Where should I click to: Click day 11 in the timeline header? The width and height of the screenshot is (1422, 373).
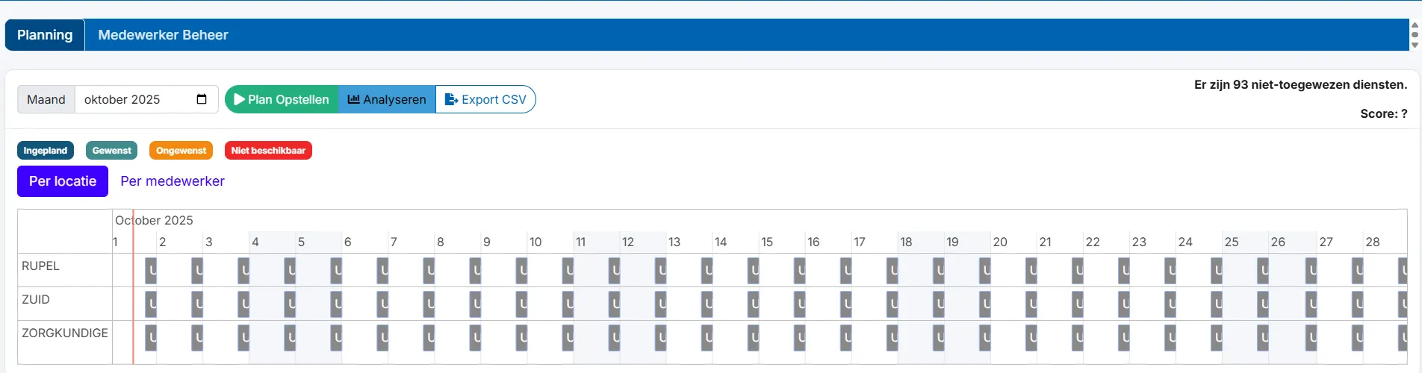point(580,242)
